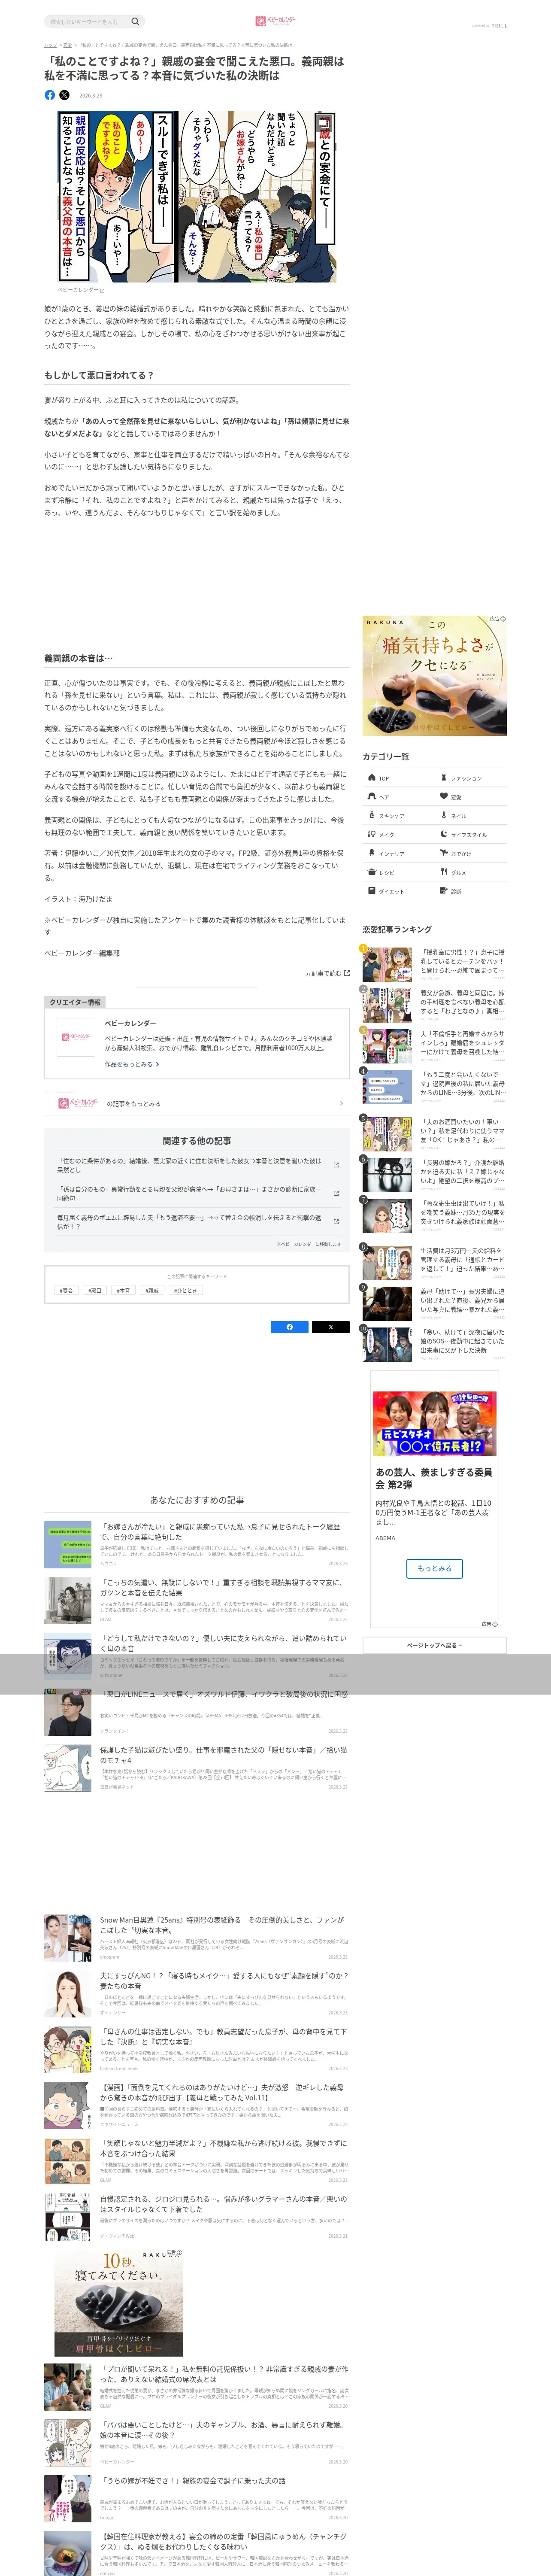Open the スキンケア category bottle icon

[x=372, y=815]
